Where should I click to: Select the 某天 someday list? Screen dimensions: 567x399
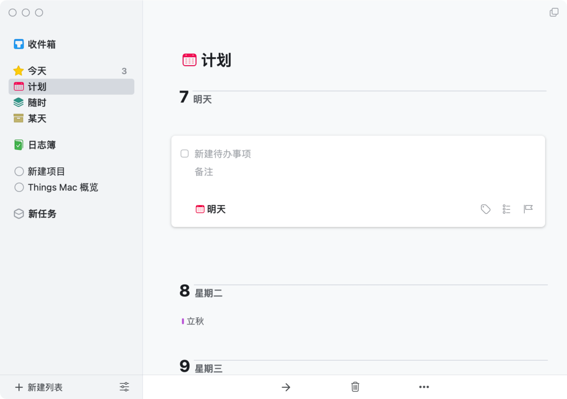(71, 119)
